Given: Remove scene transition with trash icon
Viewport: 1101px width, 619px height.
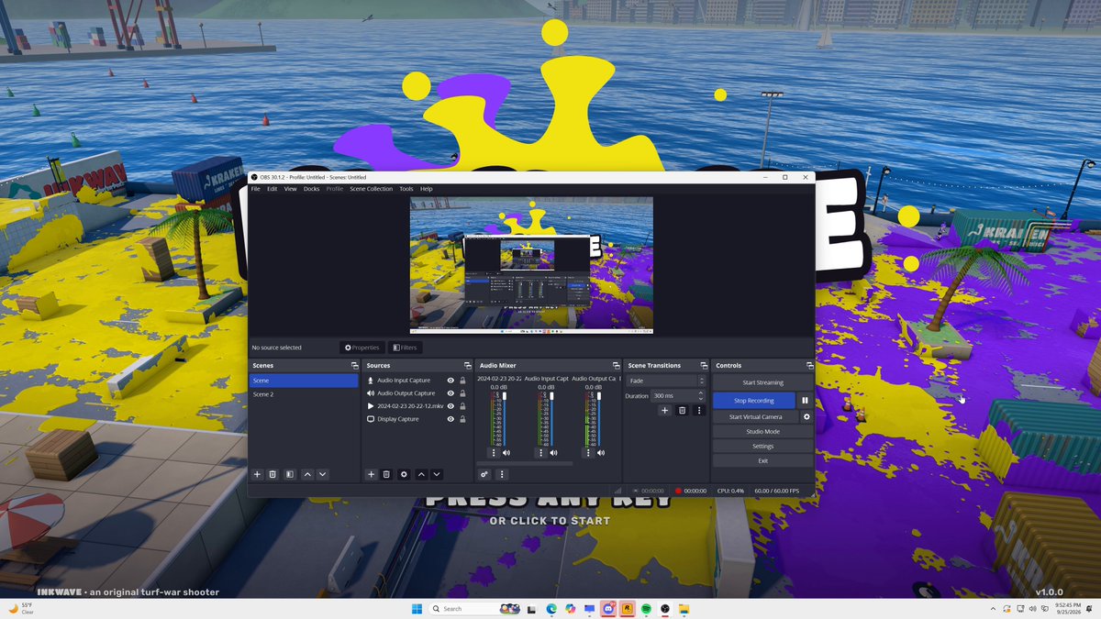Looking at the screenshot, I should [x=682, y=410].
